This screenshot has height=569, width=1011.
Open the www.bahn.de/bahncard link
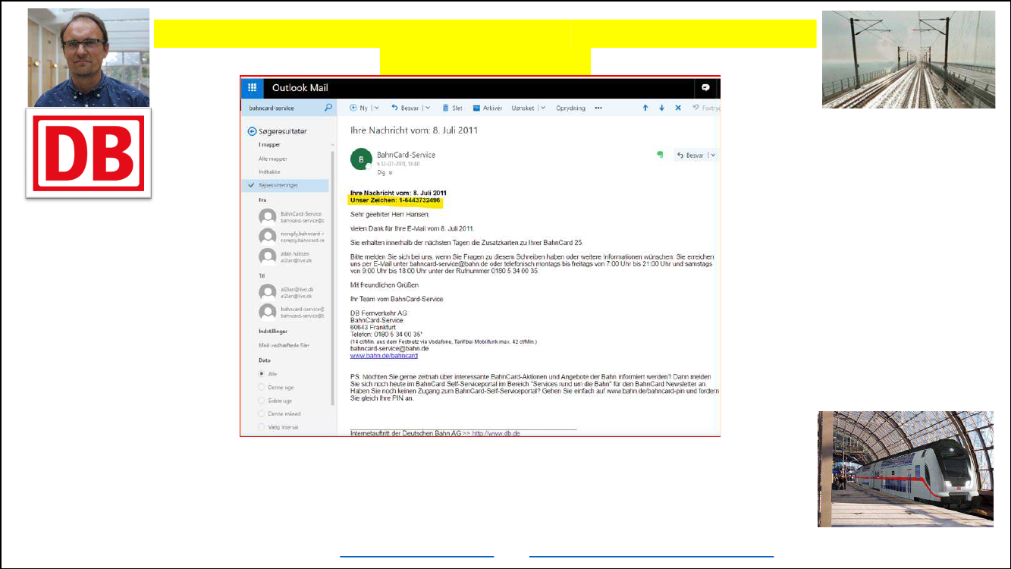[384, 355]
